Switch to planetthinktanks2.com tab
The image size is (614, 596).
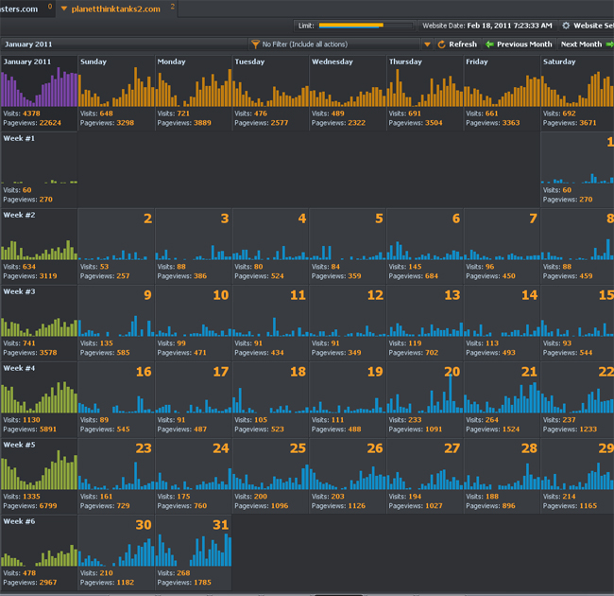click(x=116, y=9)
